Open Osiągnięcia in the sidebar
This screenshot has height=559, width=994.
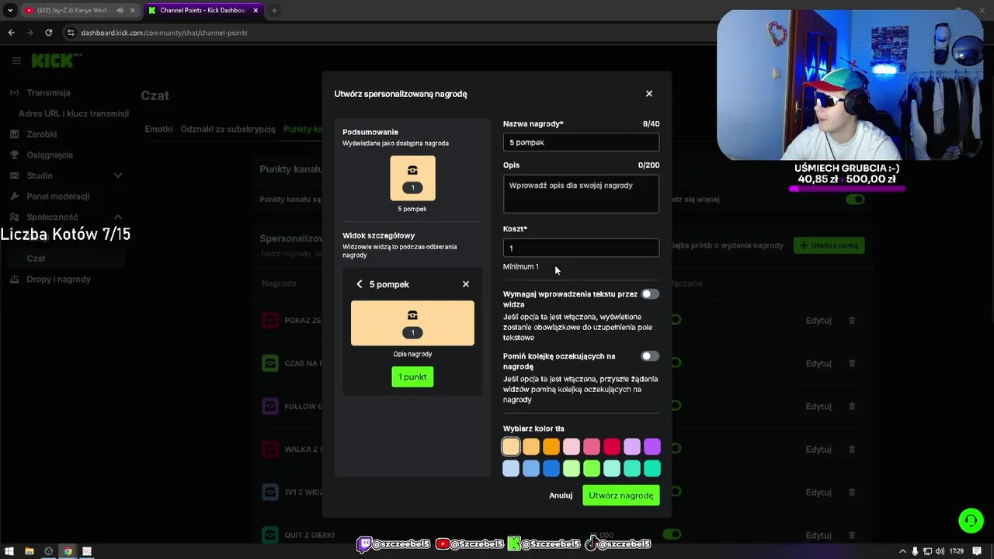coord(50,155)
